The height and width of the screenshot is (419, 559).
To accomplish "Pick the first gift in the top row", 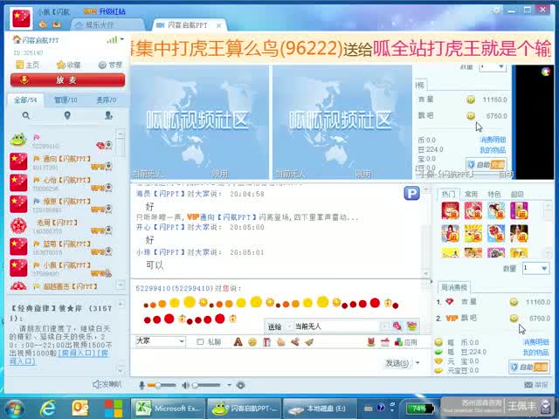I will pyautogui.click(x=451, y=210).
